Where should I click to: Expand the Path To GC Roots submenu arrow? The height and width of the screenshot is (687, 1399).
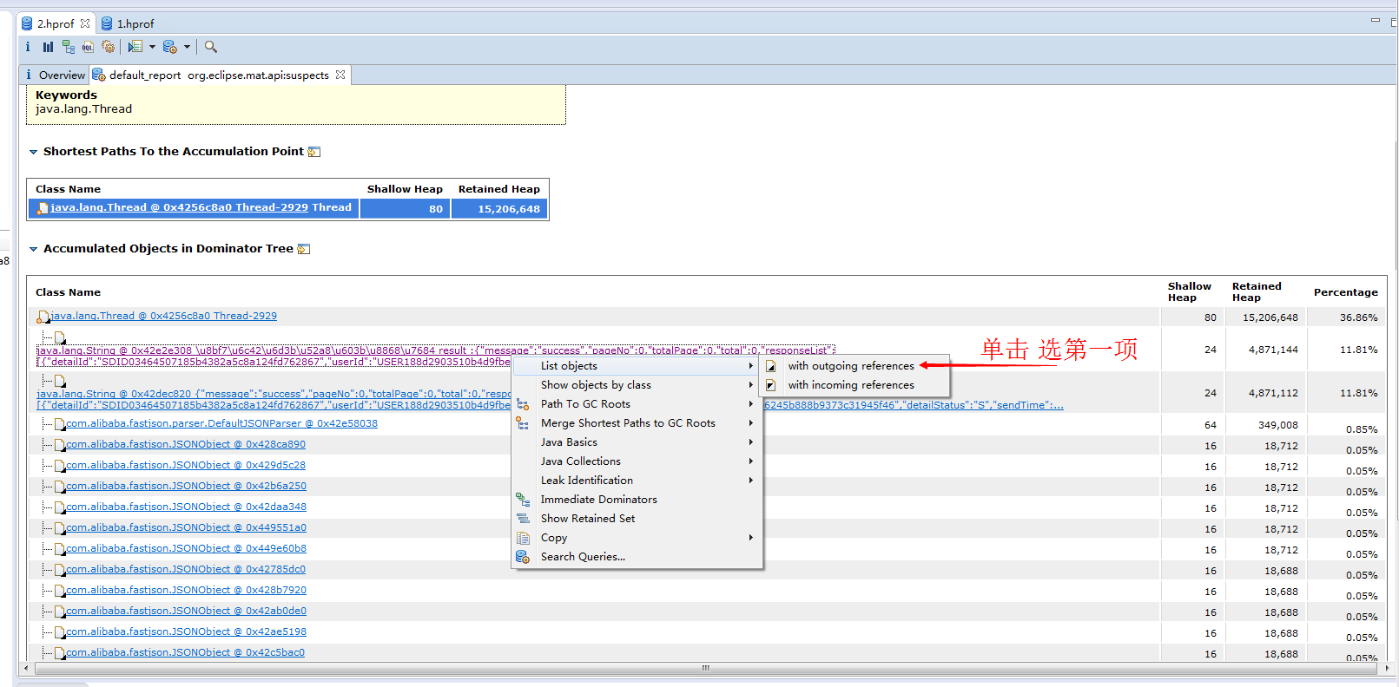[751, 404]
